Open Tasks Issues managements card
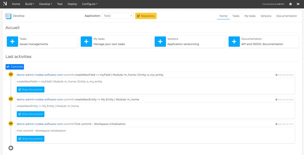The image size is (304, 155). pos(41,41)
